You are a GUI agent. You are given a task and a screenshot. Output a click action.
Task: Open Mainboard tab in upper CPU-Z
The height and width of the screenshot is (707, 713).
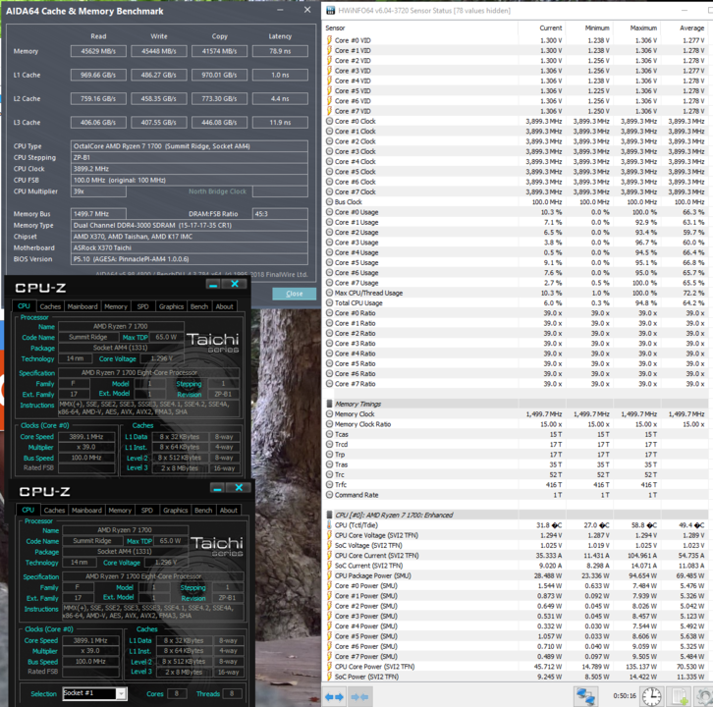tap(82, 306)
